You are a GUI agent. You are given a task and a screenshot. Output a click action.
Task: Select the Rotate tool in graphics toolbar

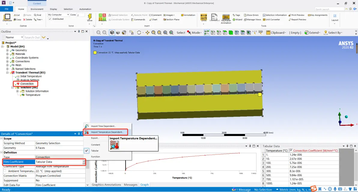(139, 33)
